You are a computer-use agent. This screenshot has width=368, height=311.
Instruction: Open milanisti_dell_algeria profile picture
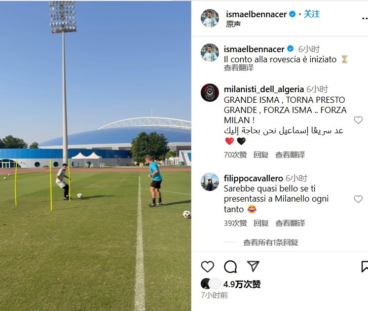[x=210, y=93]
